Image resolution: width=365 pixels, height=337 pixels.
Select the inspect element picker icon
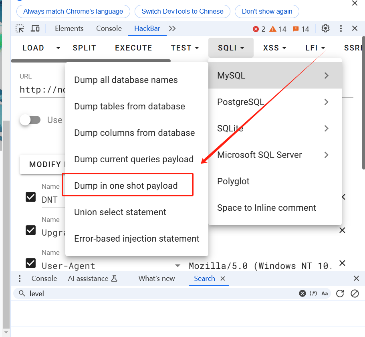tap(20, 28)
